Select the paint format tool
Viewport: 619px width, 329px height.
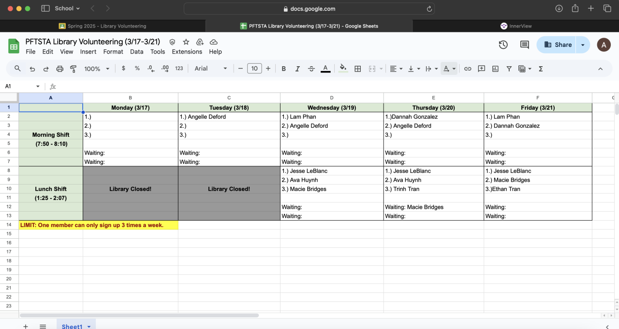click(74, 69)
